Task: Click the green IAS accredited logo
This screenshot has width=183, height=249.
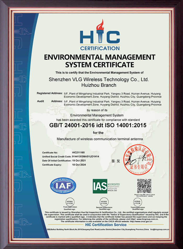Action: click(x=106, y=186)
